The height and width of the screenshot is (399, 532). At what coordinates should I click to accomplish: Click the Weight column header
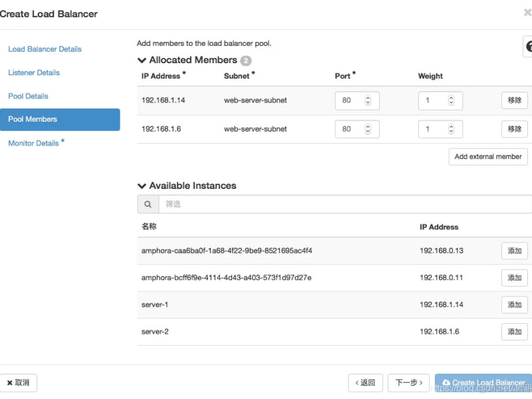click(x=430, y=76)
